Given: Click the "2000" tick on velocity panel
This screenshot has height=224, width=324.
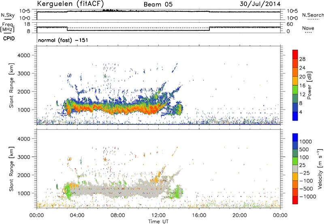Looking at the screenshot, I should coord(24,175).
